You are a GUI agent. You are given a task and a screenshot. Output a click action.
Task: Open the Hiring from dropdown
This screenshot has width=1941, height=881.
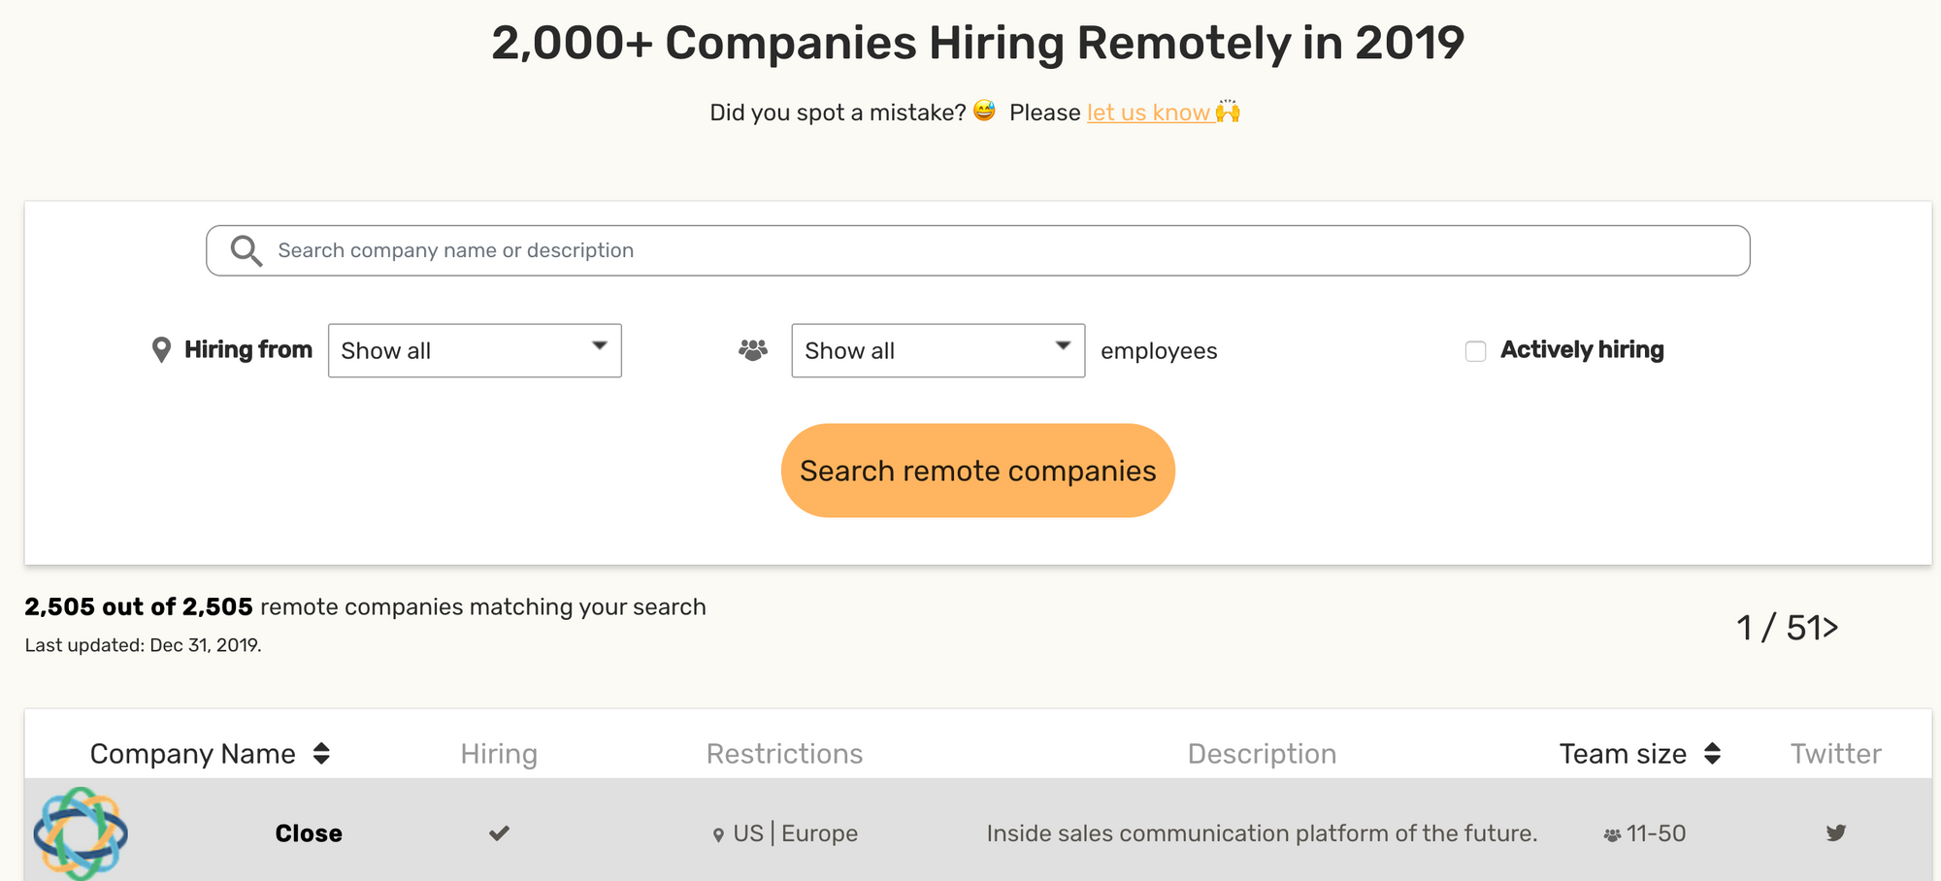[475, 350]
